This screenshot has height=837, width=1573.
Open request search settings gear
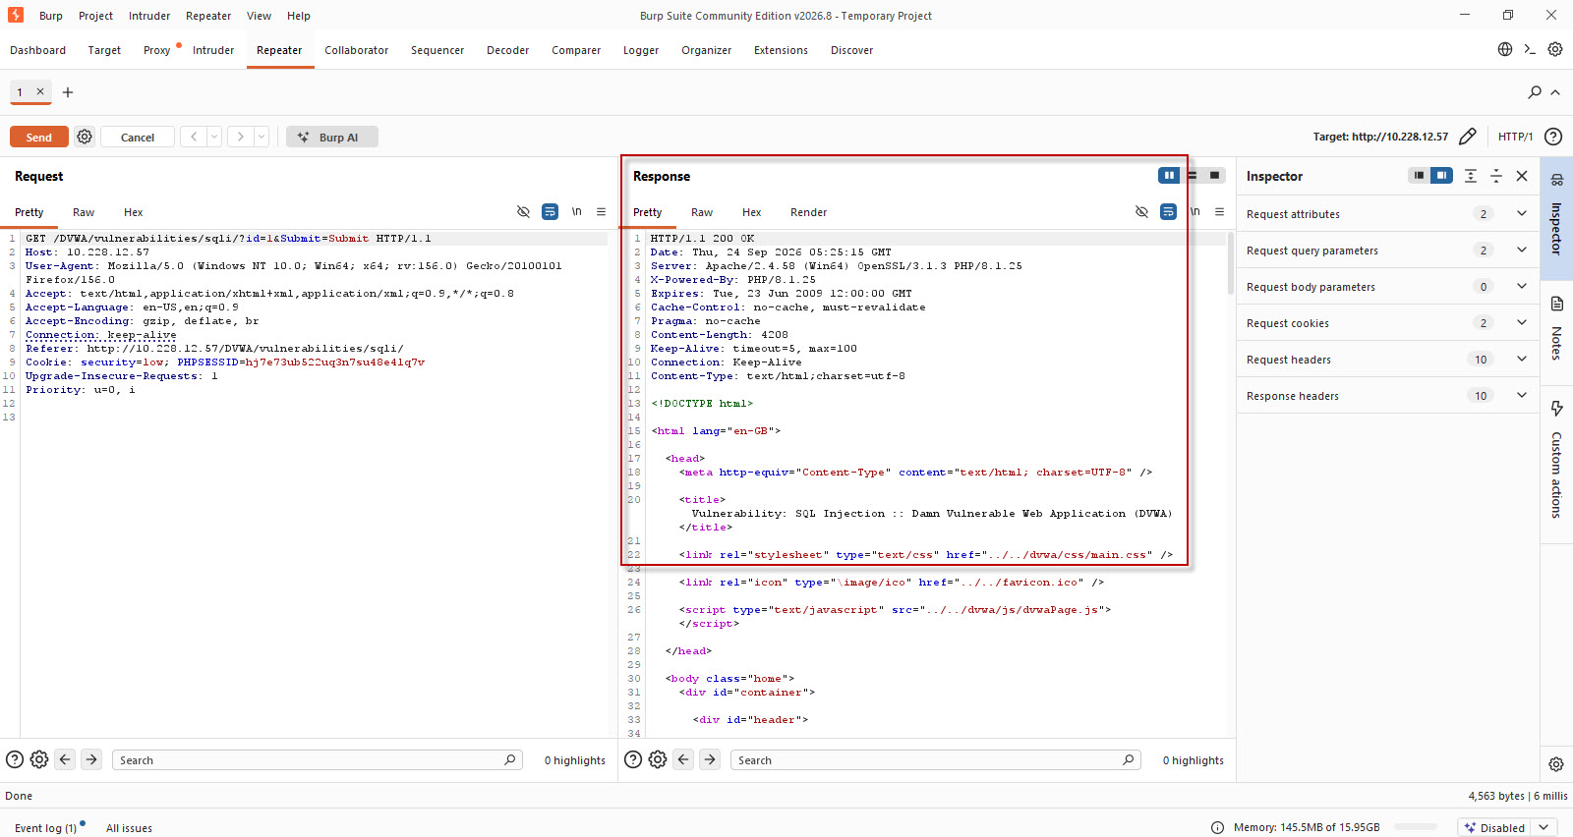coord(39,759)
